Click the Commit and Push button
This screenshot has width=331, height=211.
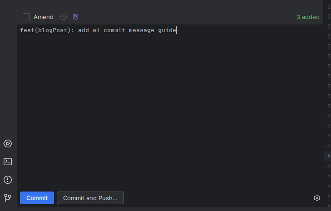coord(90,198)
